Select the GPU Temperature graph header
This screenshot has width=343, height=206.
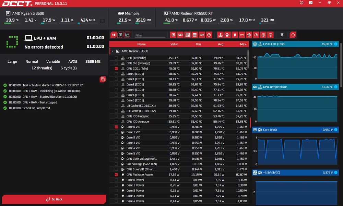(295, 87)
